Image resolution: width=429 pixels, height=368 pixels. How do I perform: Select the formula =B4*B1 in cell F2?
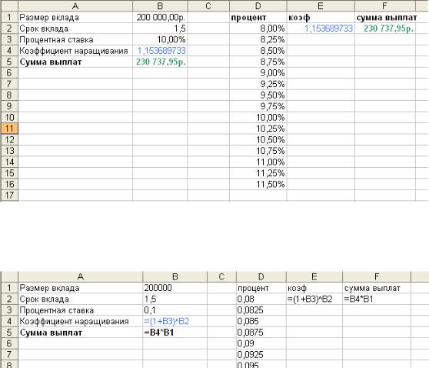377,299
